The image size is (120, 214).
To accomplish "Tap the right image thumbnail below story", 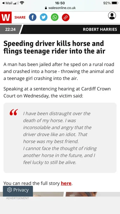I will [92, 194].
